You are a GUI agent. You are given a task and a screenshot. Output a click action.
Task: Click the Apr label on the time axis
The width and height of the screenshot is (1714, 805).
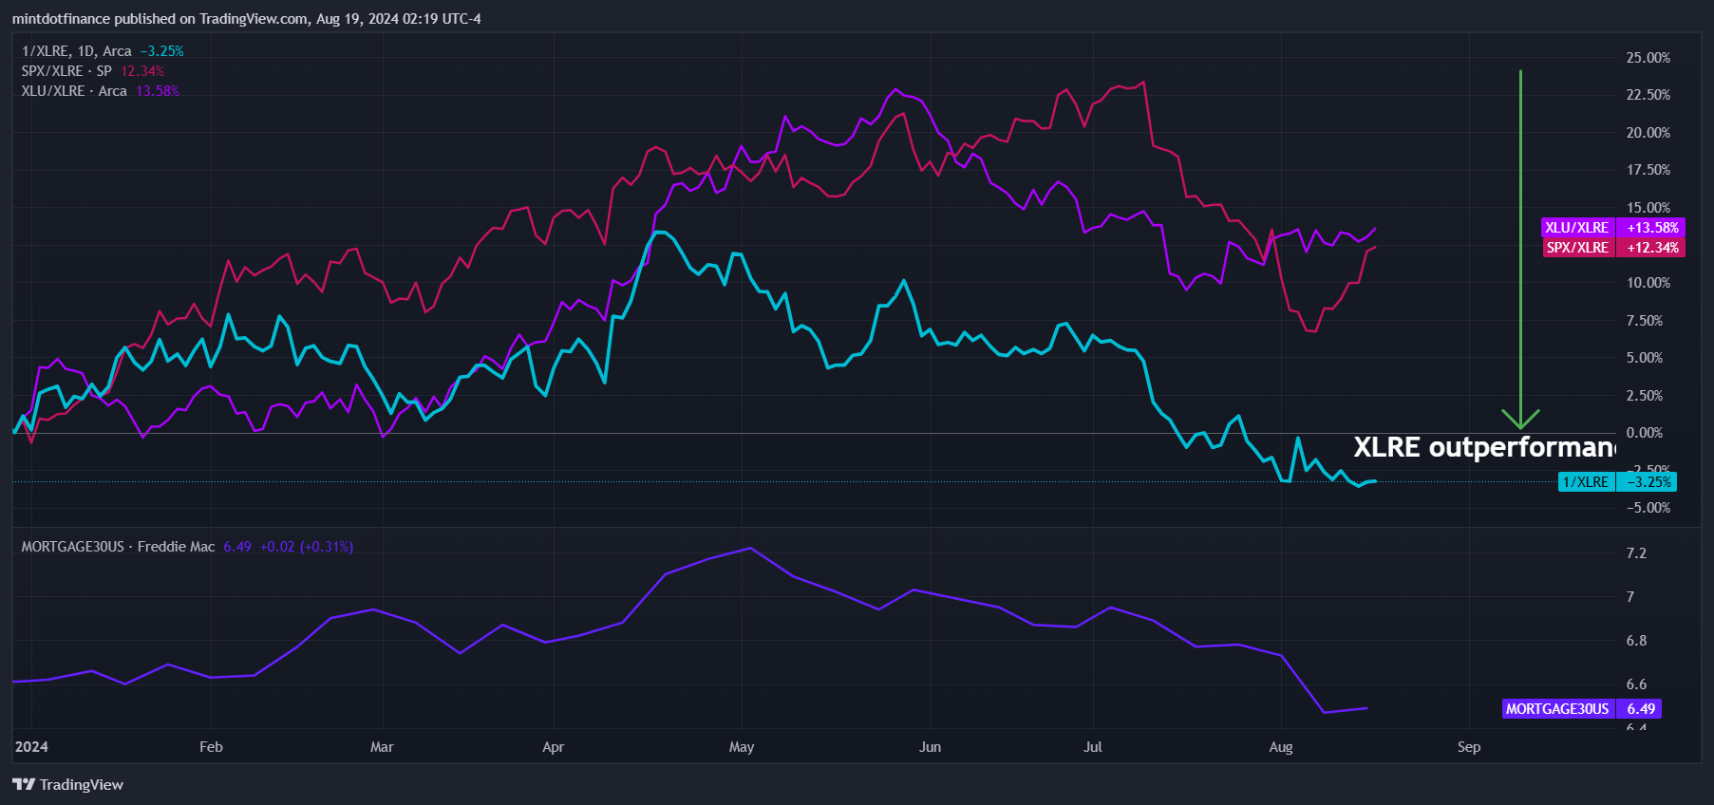[553, 747]
